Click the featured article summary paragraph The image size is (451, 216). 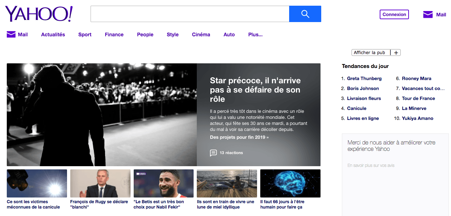point(258,121)
